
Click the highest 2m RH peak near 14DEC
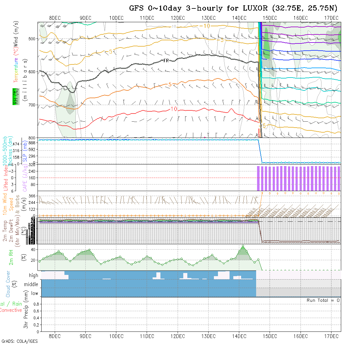point(243,246)
